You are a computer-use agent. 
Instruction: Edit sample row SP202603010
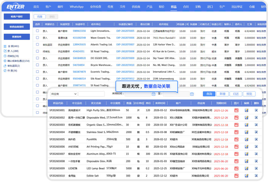pyautogui.click(x=247, y=176)
